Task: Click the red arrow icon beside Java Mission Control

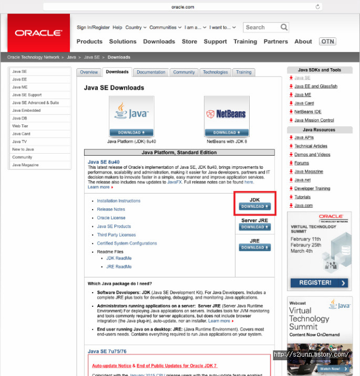Action: (291, 120)
